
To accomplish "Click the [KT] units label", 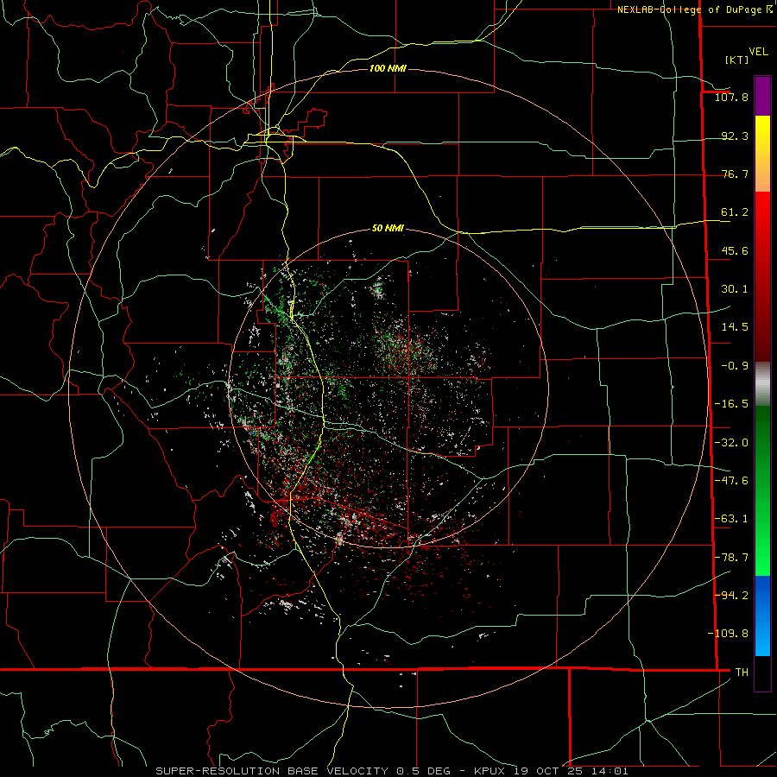I will [x=737, y=60].
